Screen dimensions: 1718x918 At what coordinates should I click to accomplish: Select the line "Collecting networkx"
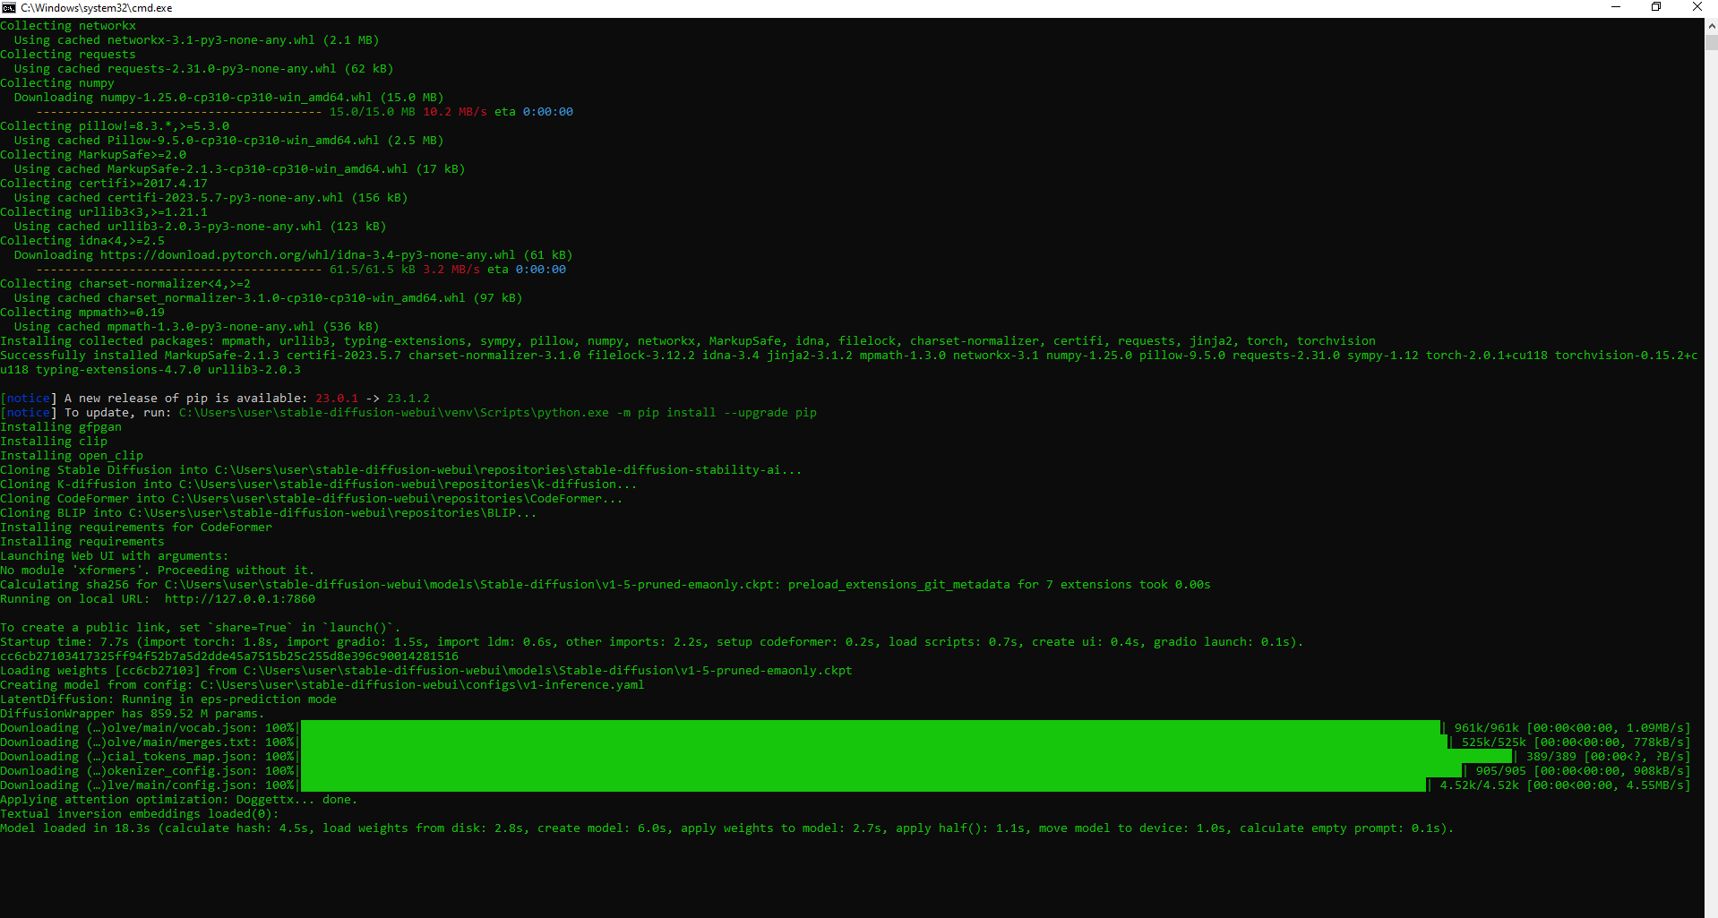pos(68,26)
